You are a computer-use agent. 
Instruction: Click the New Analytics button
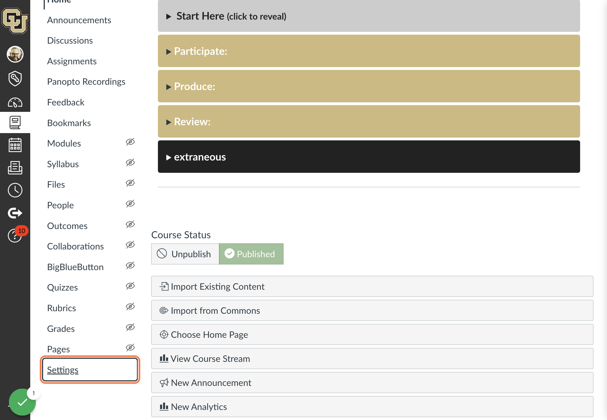point(372,407)
